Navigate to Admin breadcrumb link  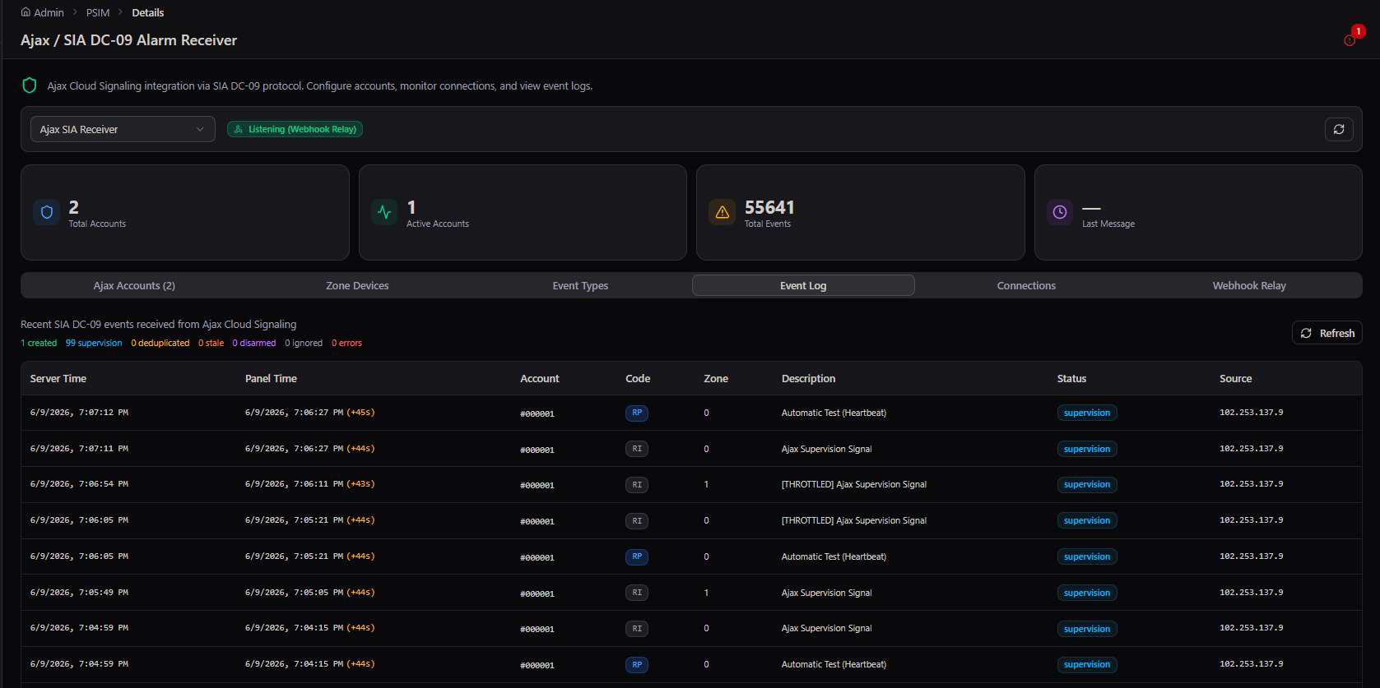[49, 12]
